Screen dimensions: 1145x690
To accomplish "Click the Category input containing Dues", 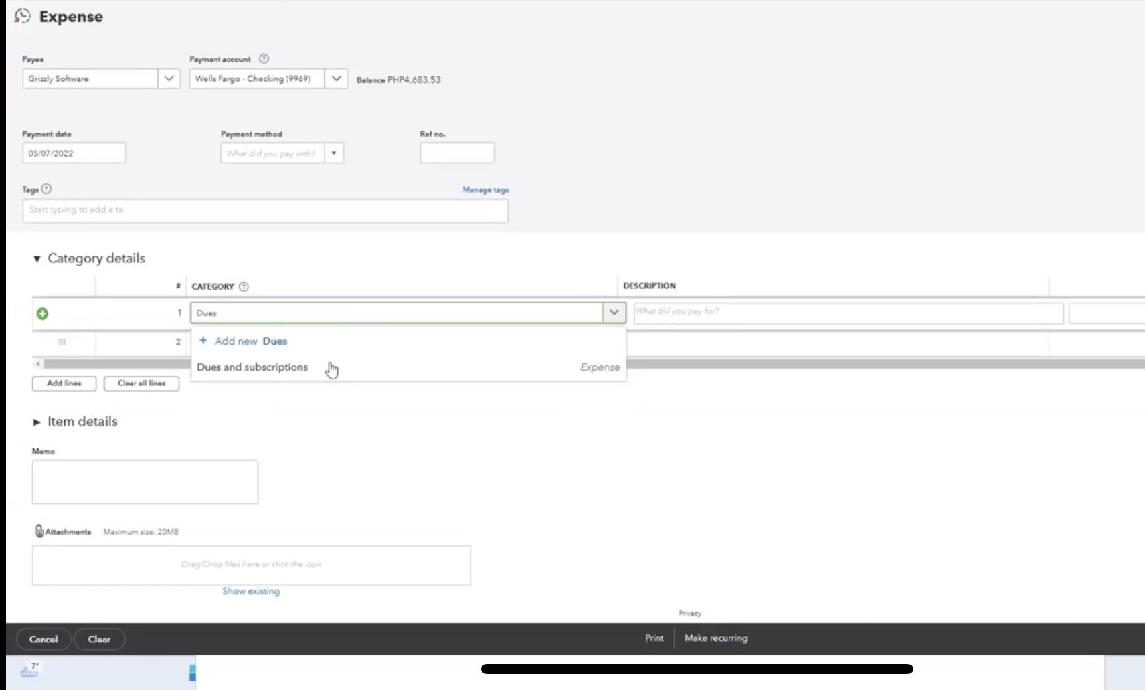I will (397, 313).
